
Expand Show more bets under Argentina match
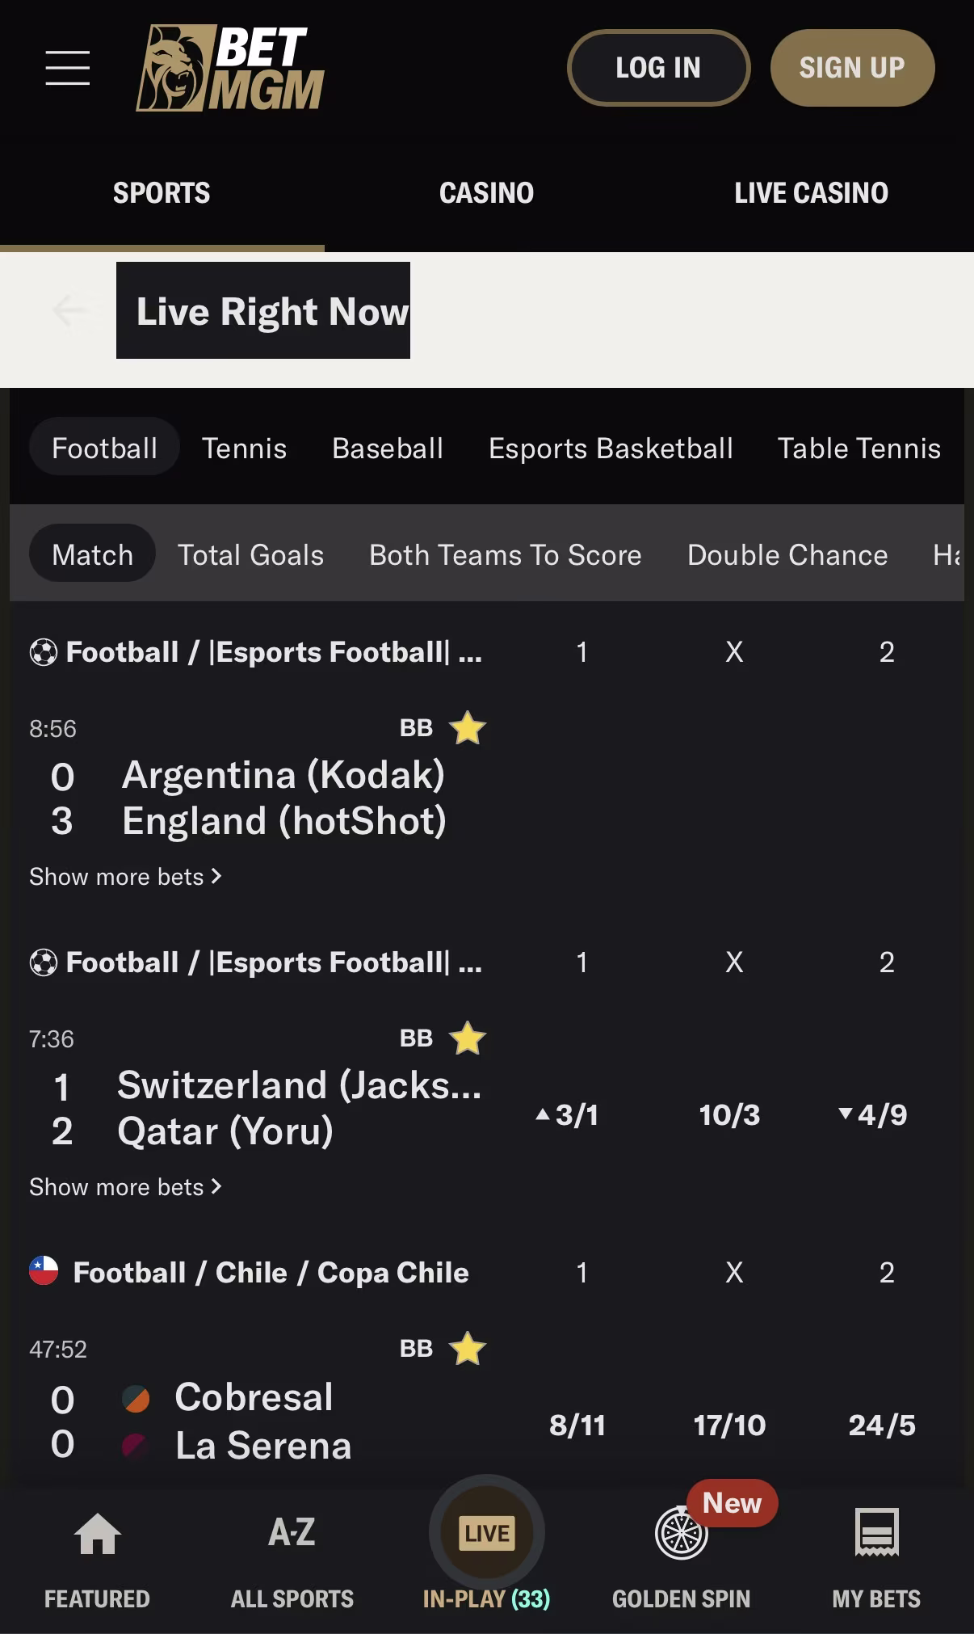tap(125, 877)
